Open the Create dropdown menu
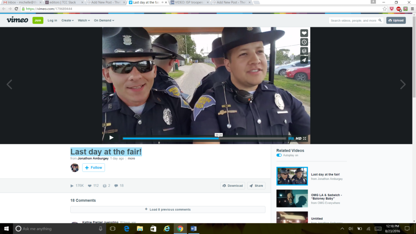 67,20
